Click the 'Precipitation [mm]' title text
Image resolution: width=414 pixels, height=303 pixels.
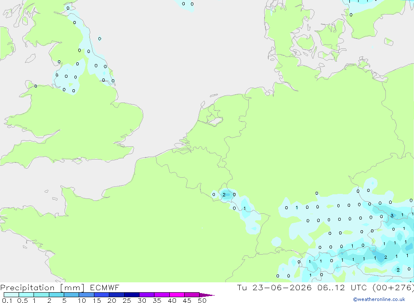tap(42, 288)
